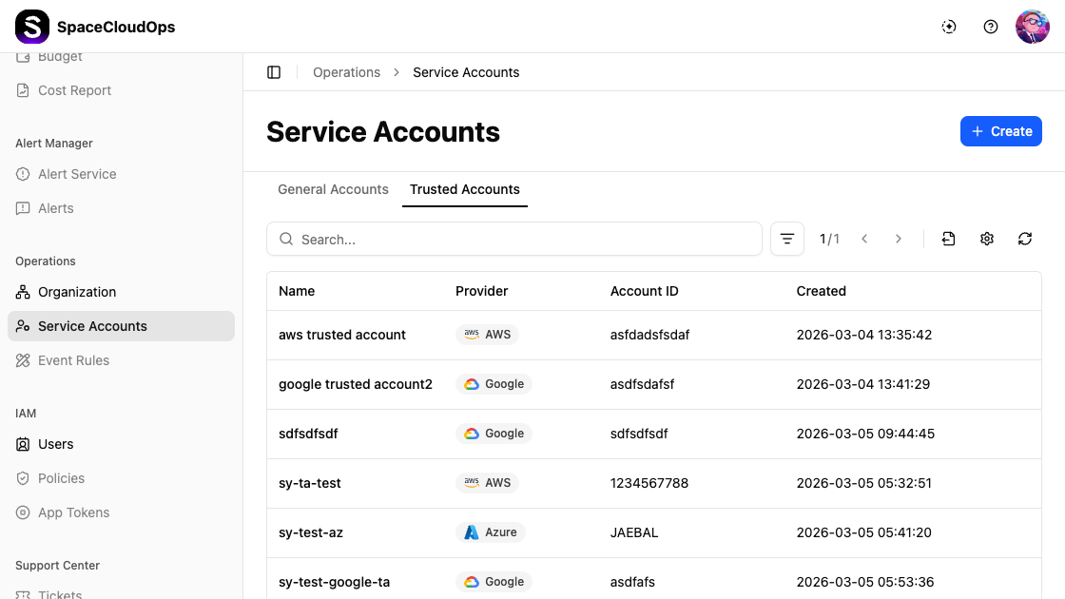Screen dimensions: 1065x599
Task: Switch to General Accounts tab
Action: 333,189
